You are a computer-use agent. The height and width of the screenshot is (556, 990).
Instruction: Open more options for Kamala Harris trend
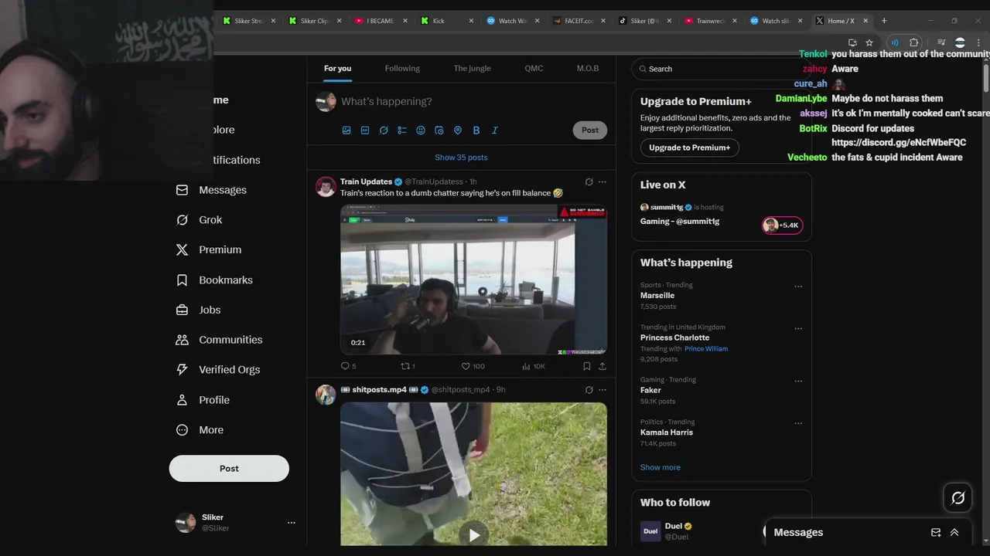[798, 424]
